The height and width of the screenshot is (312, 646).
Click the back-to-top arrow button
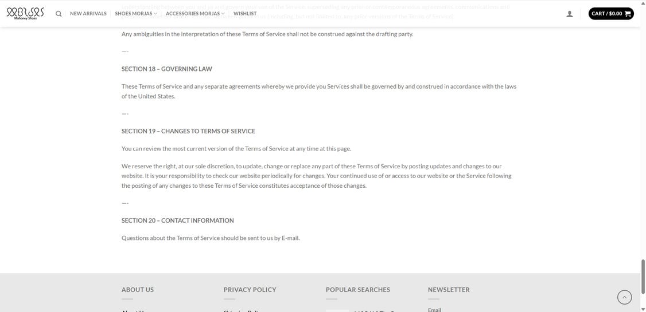click(624, 297)
